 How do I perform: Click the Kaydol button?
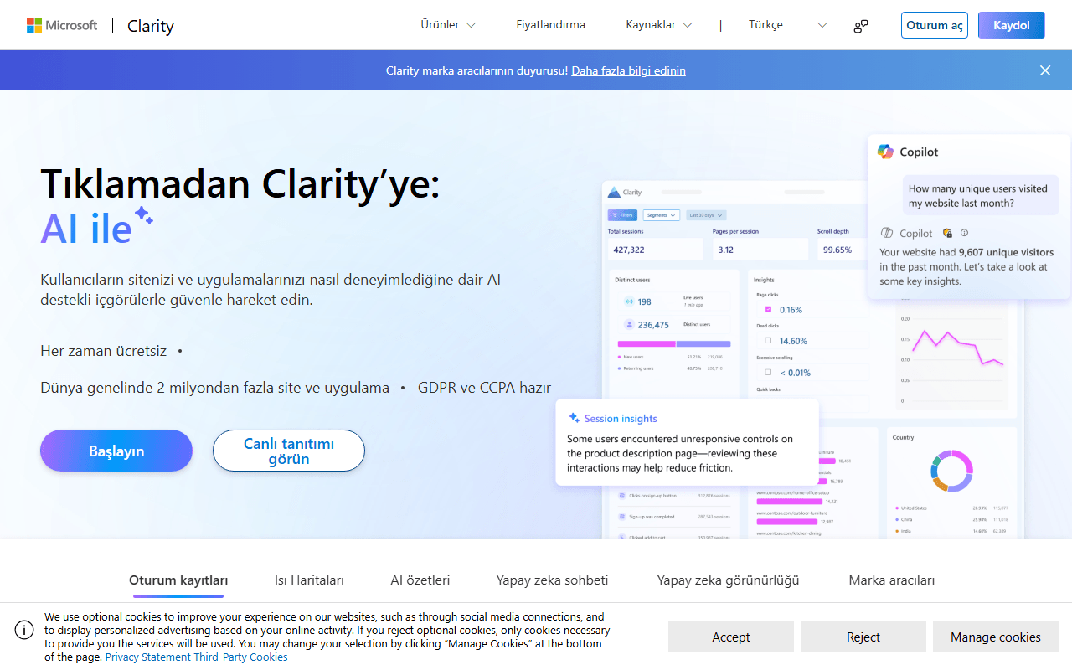(1011, 25)
